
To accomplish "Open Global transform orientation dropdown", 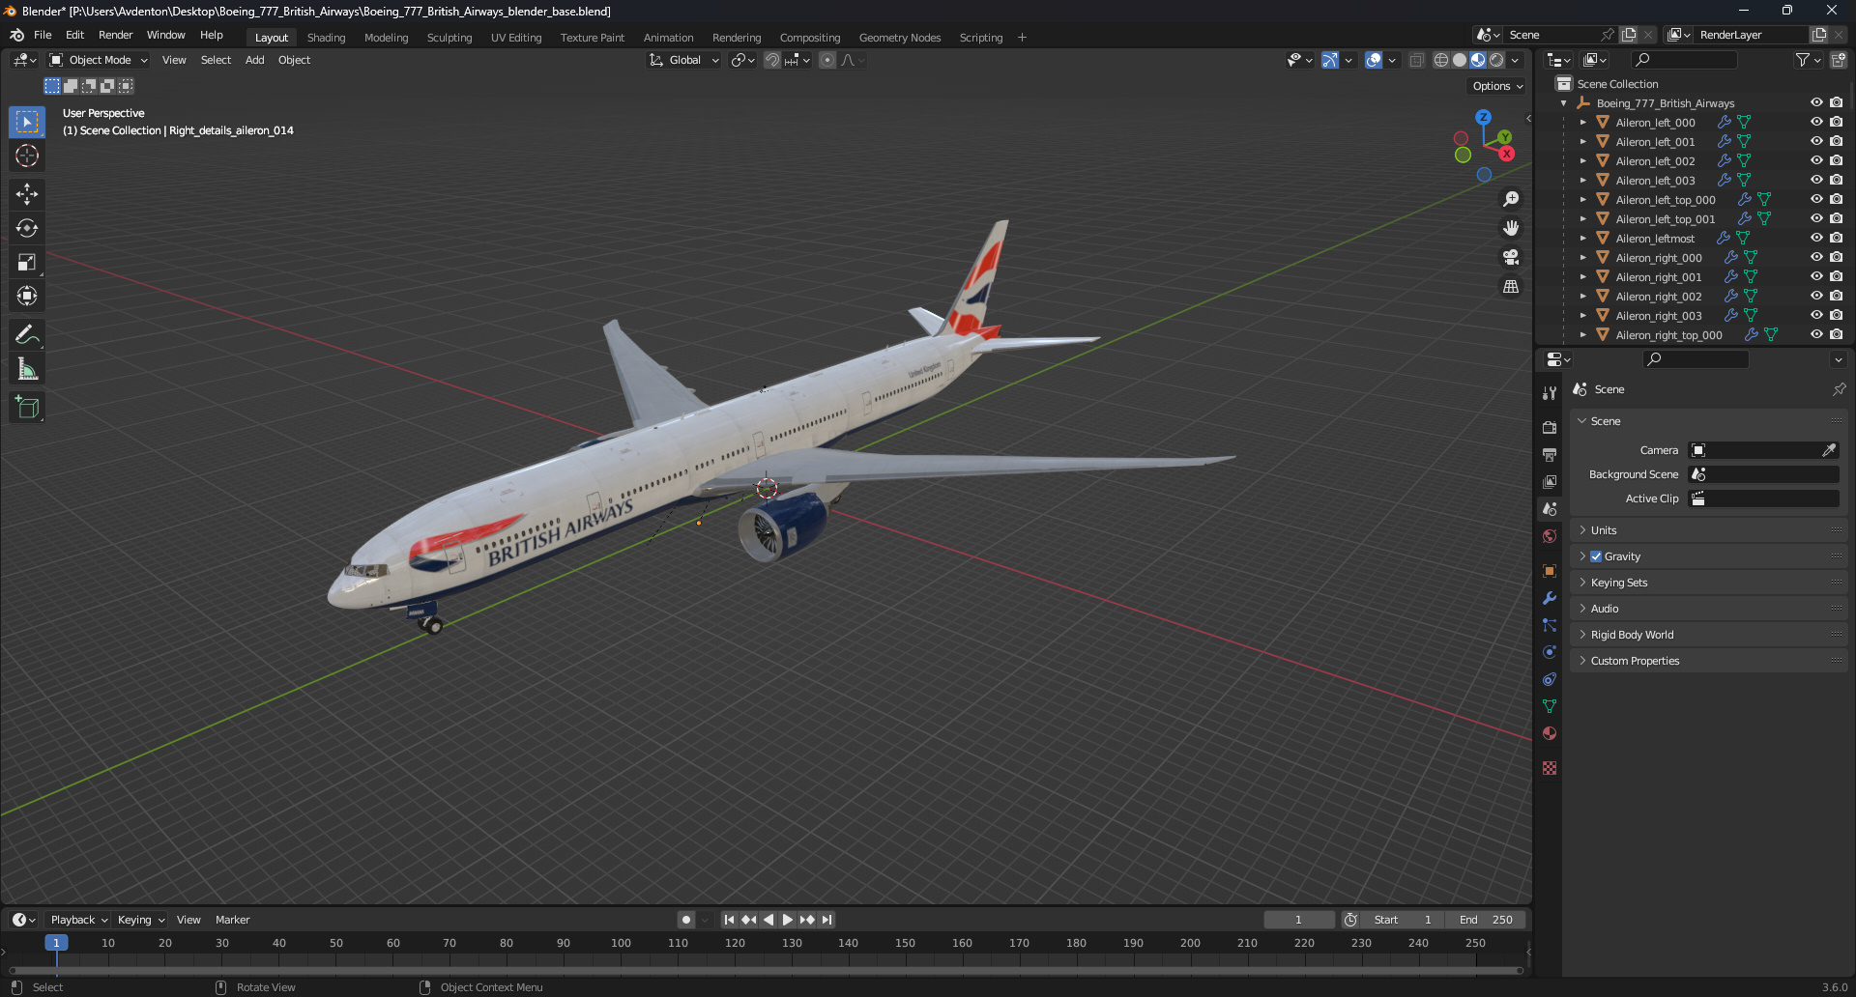I will (x=683, y=60).
